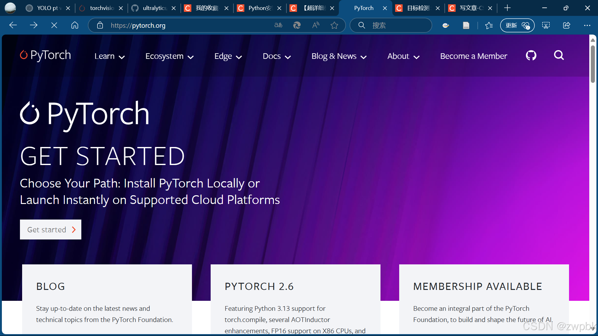The width and height of the screenshot is (598, 336).
Task: Close the PyTorch tab
Action: pyautogui.click(x=385, y=8)
